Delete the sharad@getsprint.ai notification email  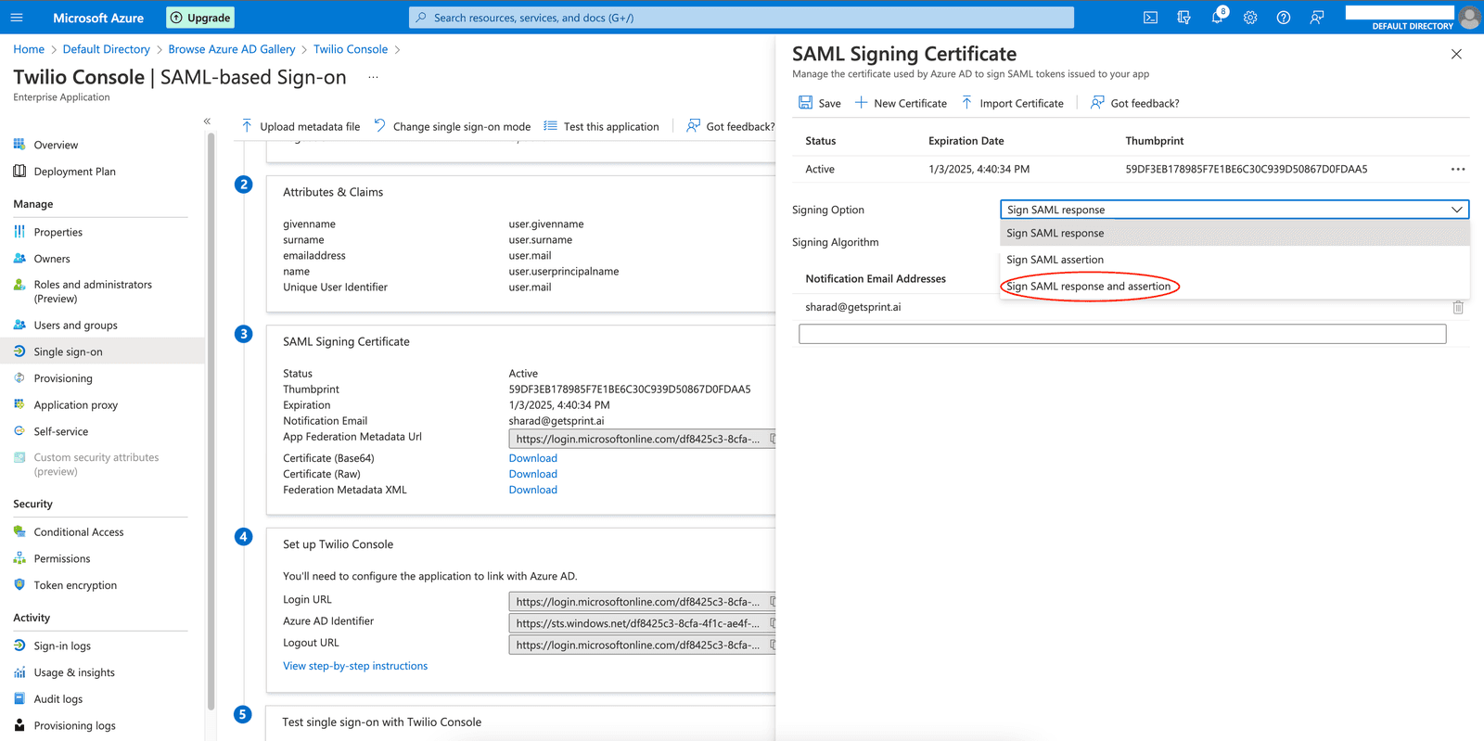click(1457, 307)
